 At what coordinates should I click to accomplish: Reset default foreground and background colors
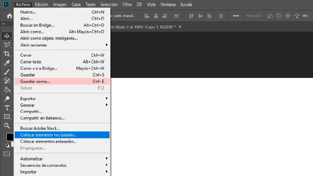[7, 145]
